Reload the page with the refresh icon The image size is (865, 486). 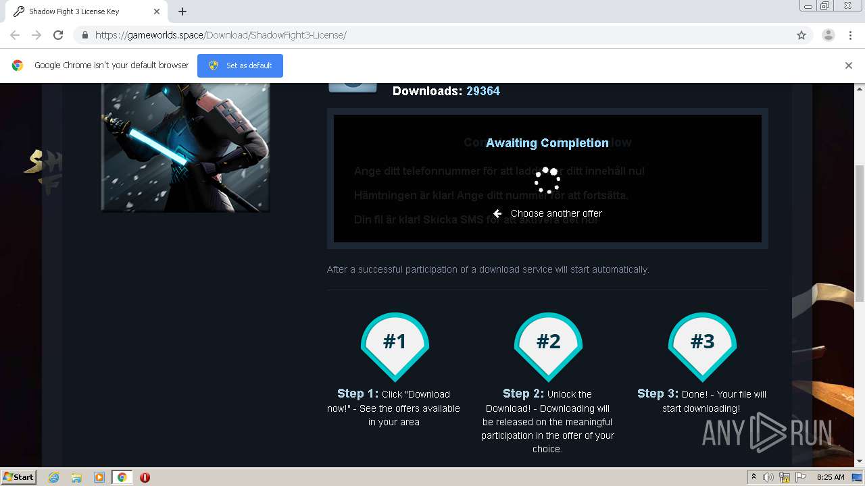[58, 35]
